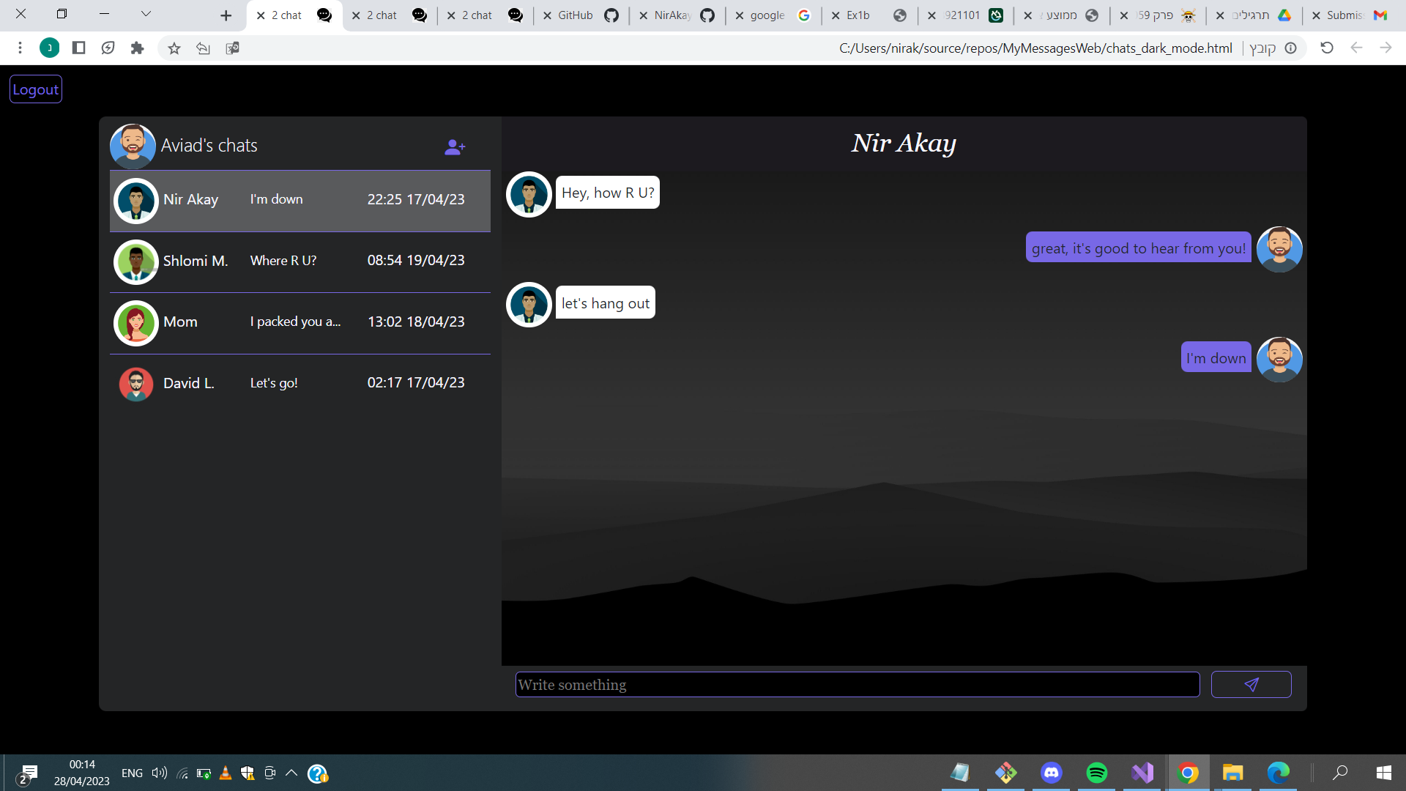The image size is (1406, 791).
Task: Click the Logout button
Action: pos(35,89)
